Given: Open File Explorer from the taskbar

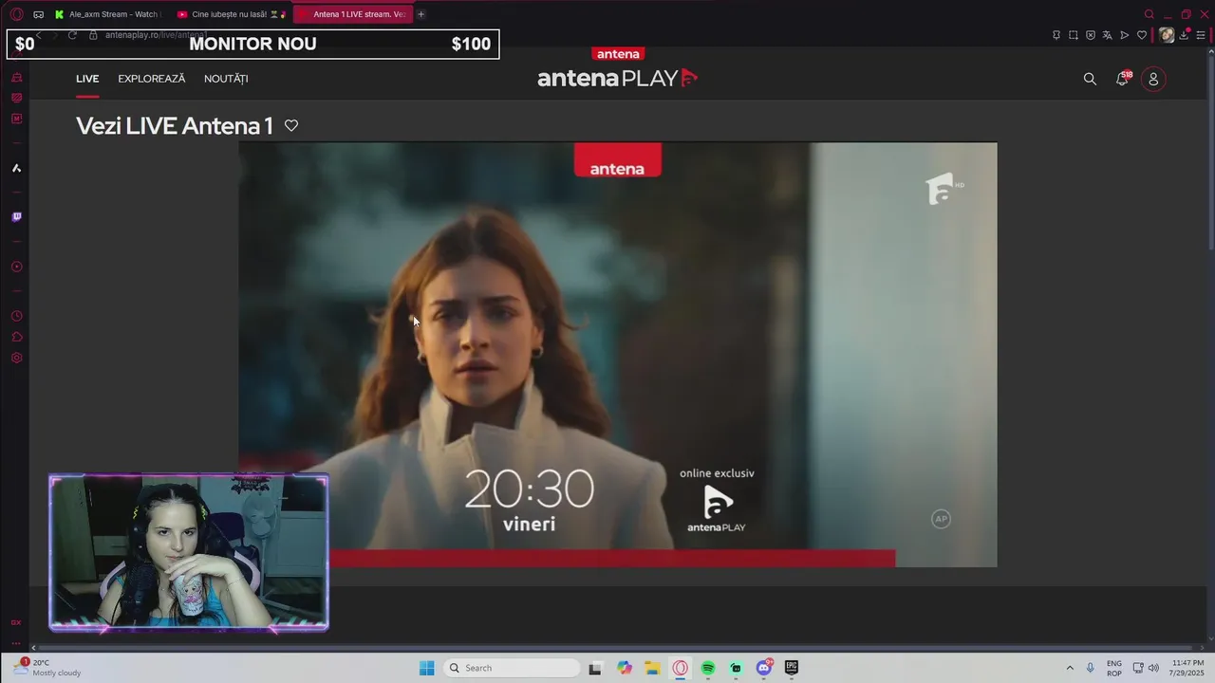Looking at the screenshot, I should 652,668.
